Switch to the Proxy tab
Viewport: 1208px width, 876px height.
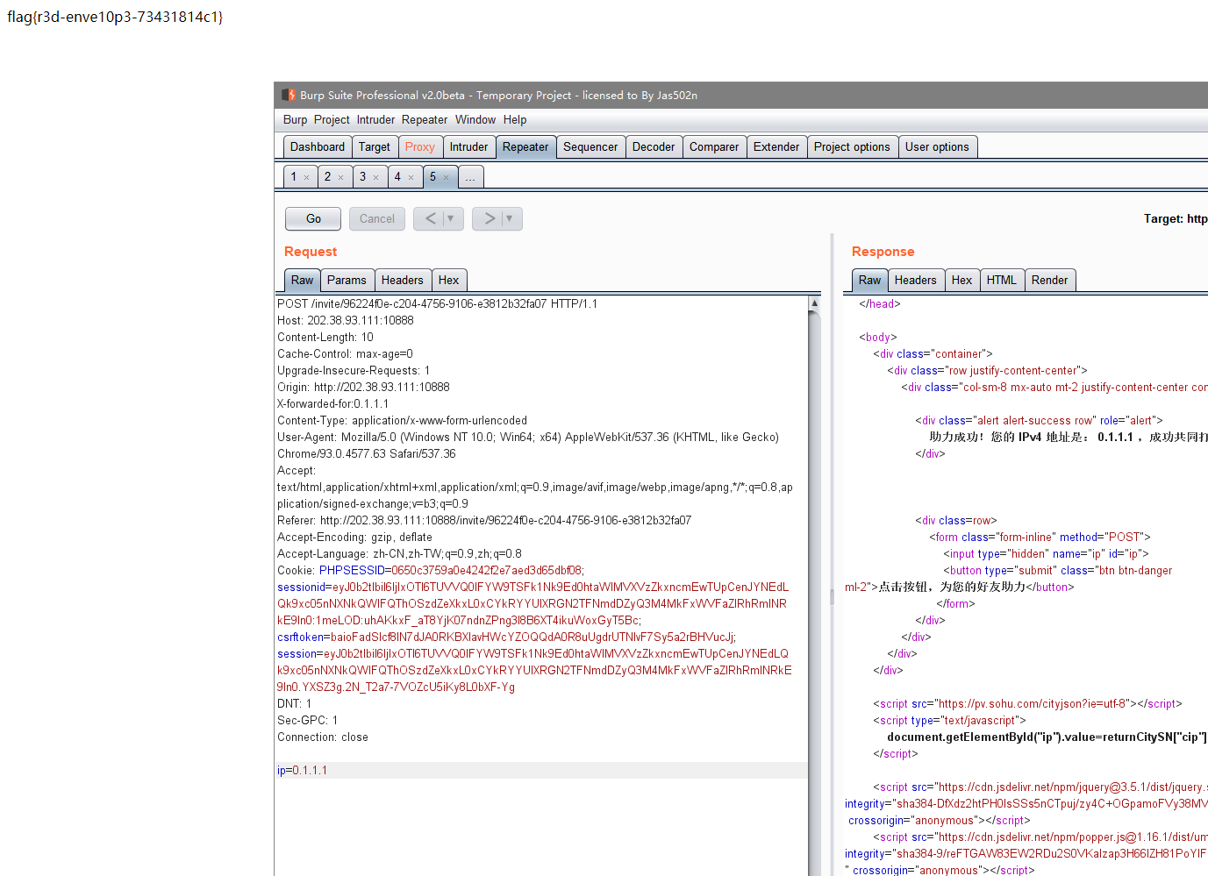click(420, 146)
